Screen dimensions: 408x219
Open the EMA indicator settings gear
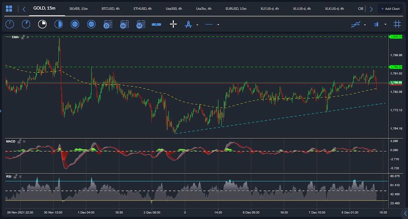(x=23, y=37)
